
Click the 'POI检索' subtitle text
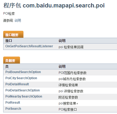(x=9, y=14)
